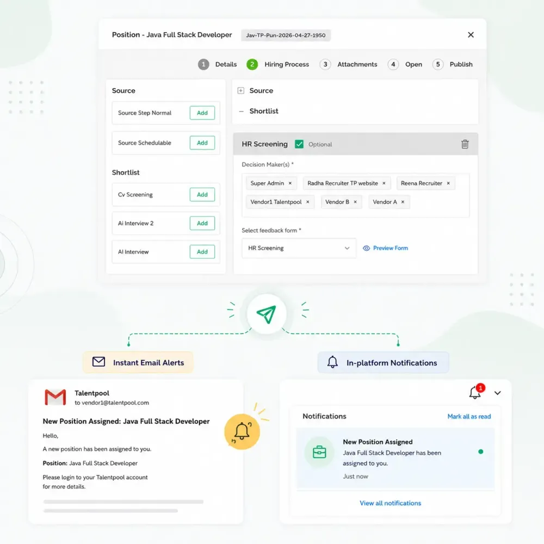Open the Attachments step tab

357,64
